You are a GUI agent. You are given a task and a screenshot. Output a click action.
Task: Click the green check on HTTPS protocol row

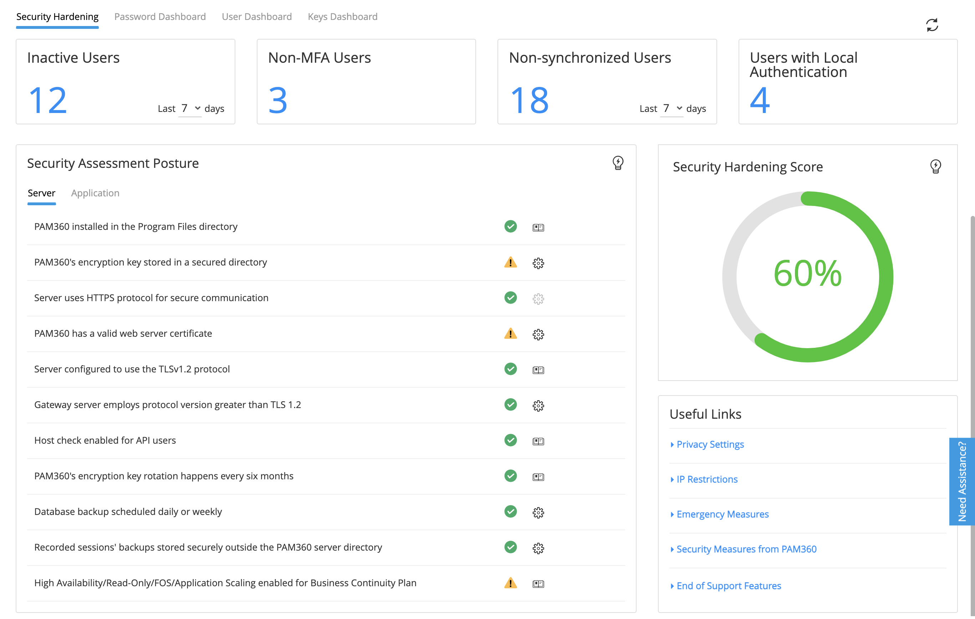(511, 298)
